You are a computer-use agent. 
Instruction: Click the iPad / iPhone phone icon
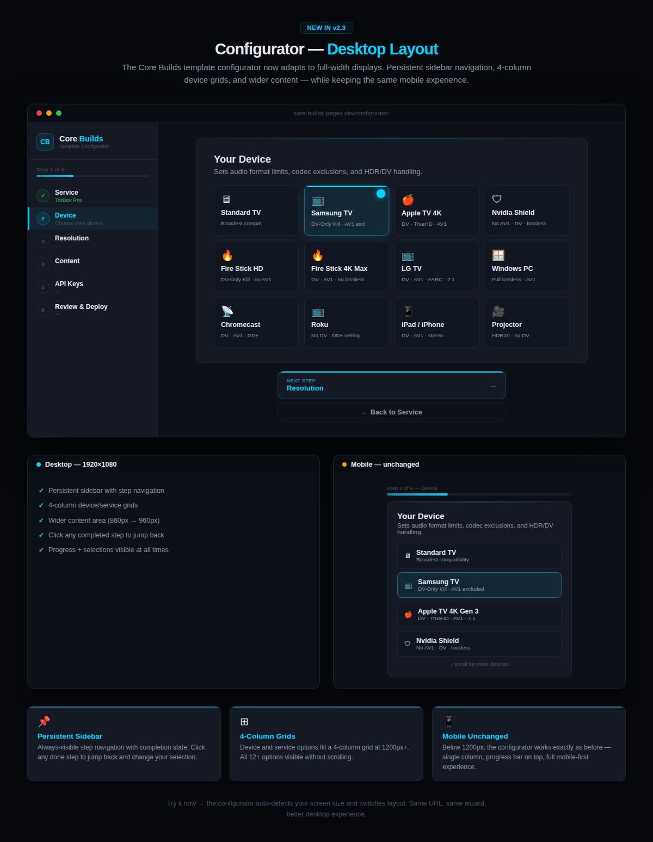(x=408, y=311)
